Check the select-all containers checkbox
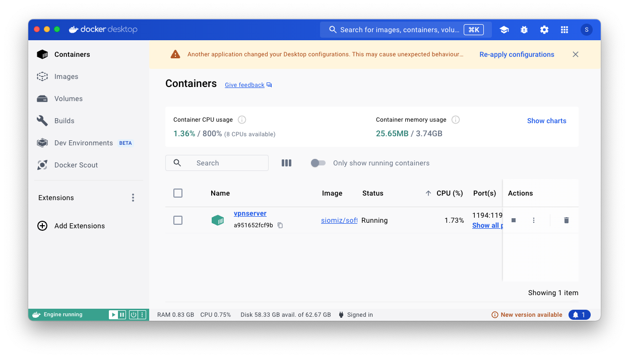The height and width of the screenshot is (358, 629). pyautogui.click(x=178, y=193)
